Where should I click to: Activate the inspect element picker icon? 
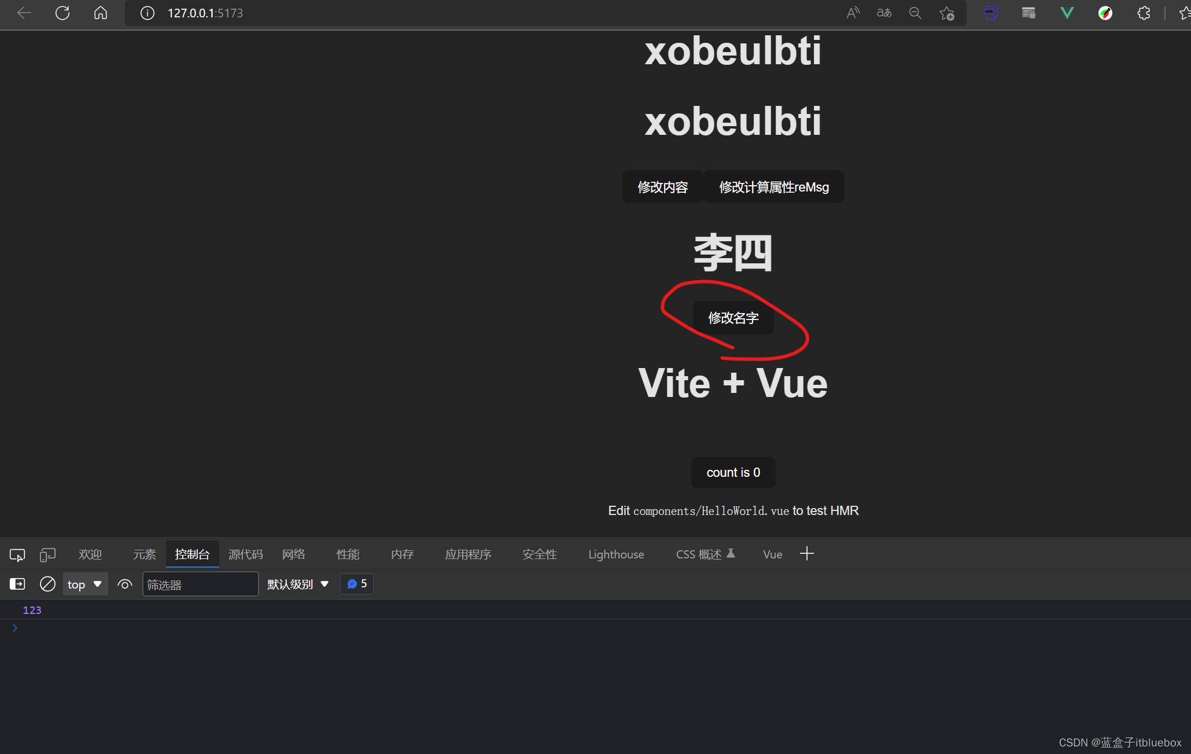click(17, 554)
